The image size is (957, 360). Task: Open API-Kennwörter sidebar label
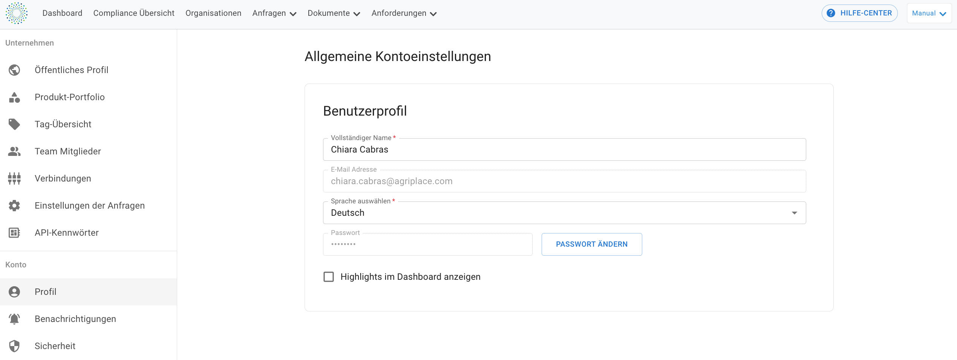click(x=67, y=233)
